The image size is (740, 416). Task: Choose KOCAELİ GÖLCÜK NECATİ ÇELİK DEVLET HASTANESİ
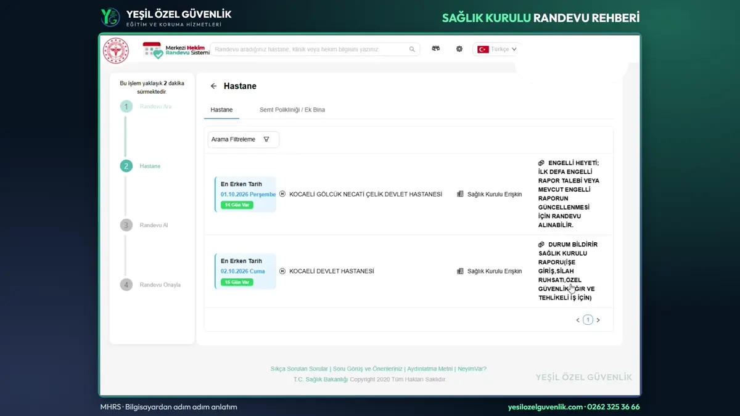[x=366, y=194]
